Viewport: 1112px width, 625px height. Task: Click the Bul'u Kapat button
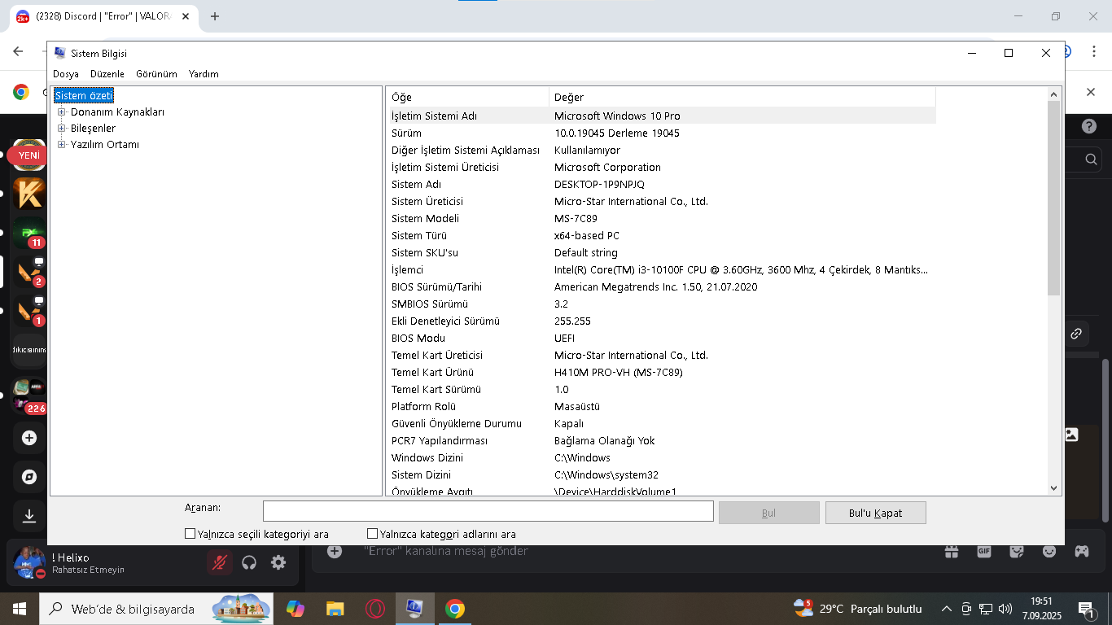pos(876,513)
